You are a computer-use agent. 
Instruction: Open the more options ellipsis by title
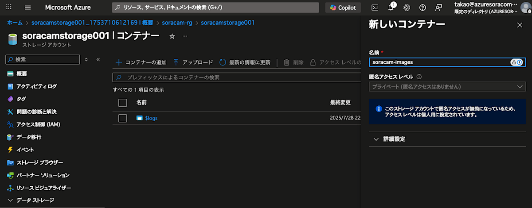pos(185,36)
